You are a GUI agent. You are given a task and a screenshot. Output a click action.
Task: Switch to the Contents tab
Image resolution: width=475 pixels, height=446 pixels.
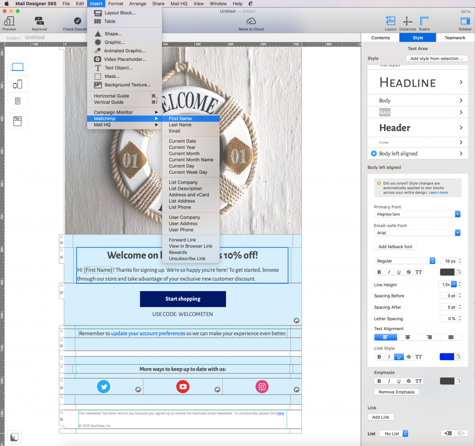pos(380,38)
